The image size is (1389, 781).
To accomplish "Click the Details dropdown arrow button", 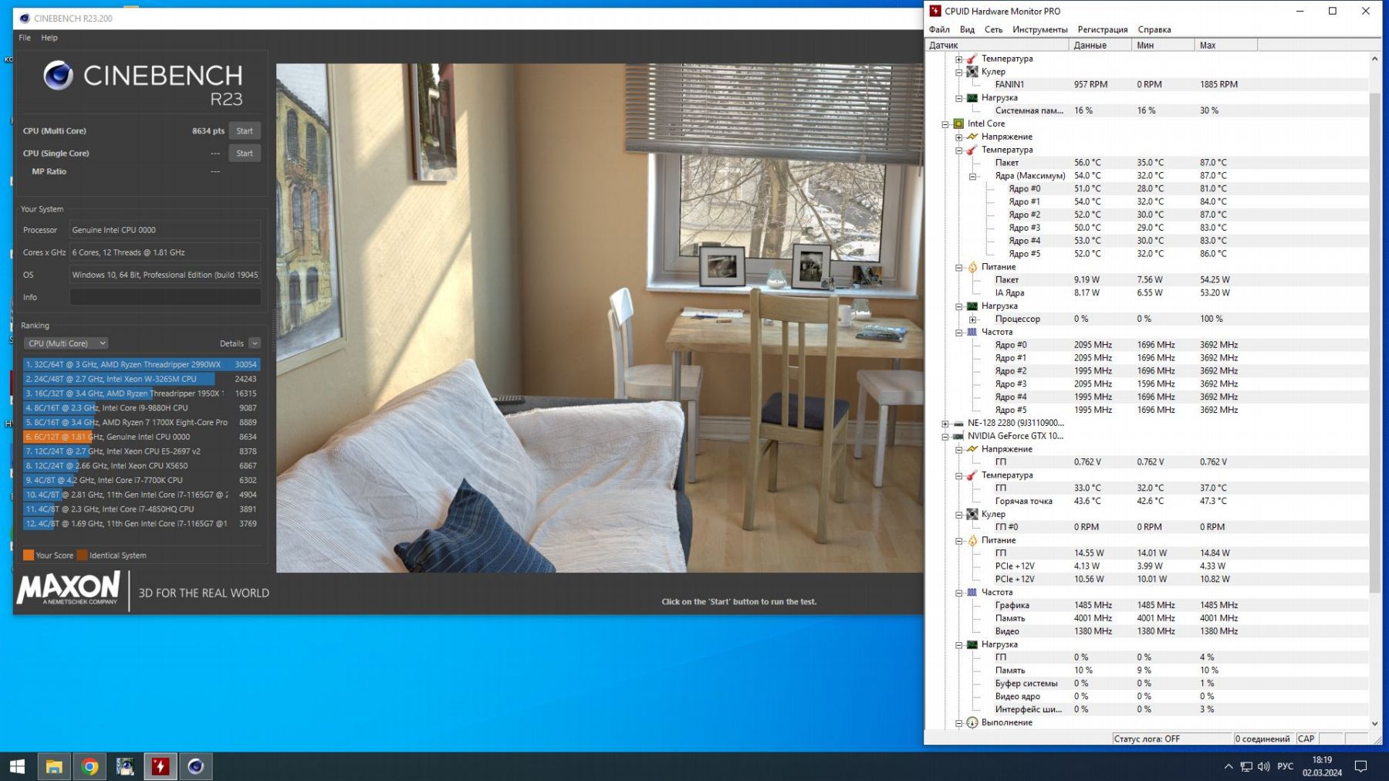I will coord(255,343).
